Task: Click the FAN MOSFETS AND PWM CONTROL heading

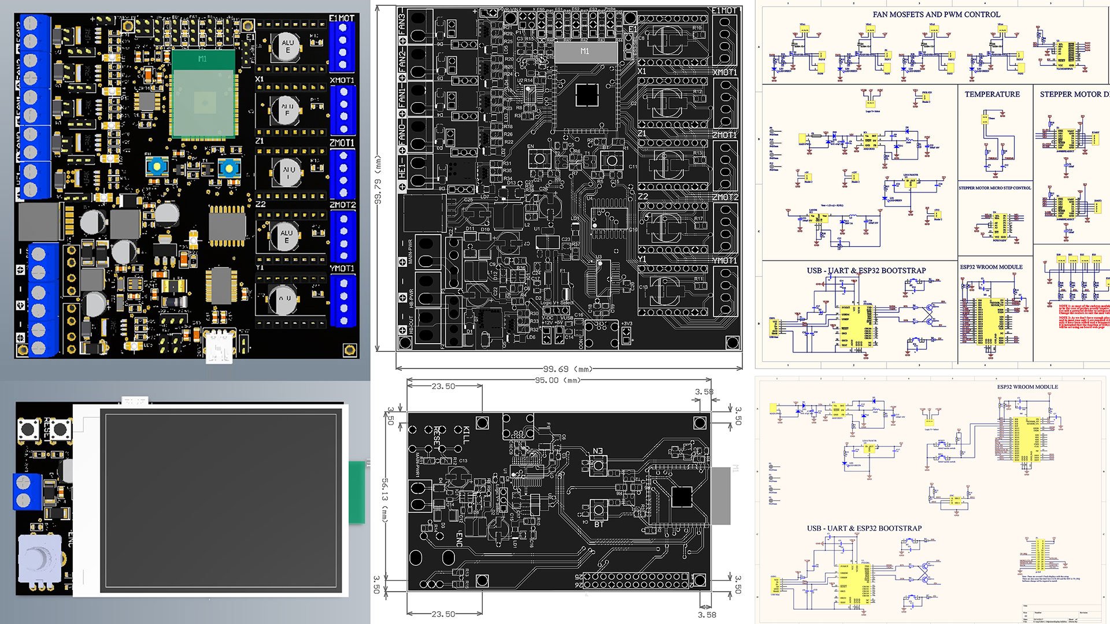Action: pos(936,14)
